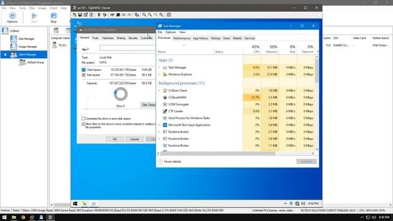Open Security tab in disk Properties
Screen dimensions: 393x221
coord(133,38)
